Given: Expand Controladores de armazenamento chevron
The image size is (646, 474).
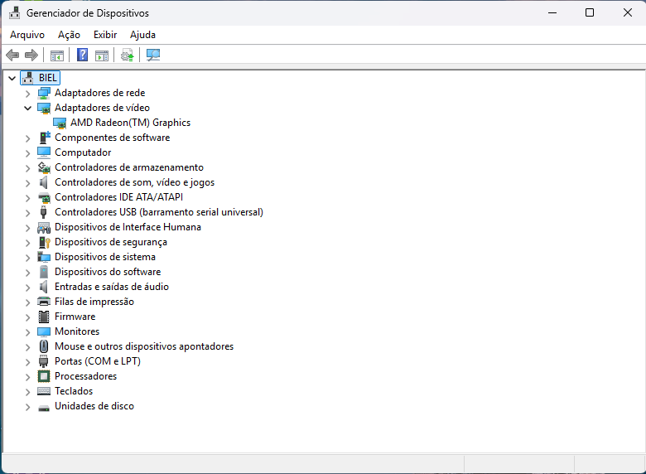Looking at the screenshot, I should tap(27, 168).
